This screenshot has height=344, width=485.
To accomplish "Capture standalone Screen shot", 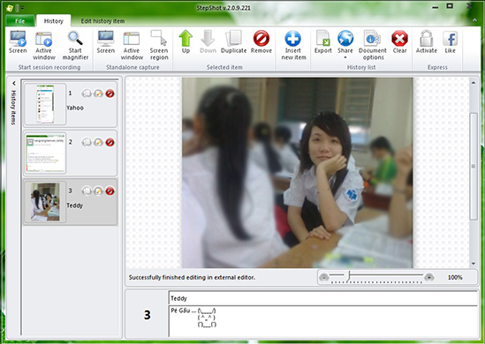I will [x=106, y=43].
